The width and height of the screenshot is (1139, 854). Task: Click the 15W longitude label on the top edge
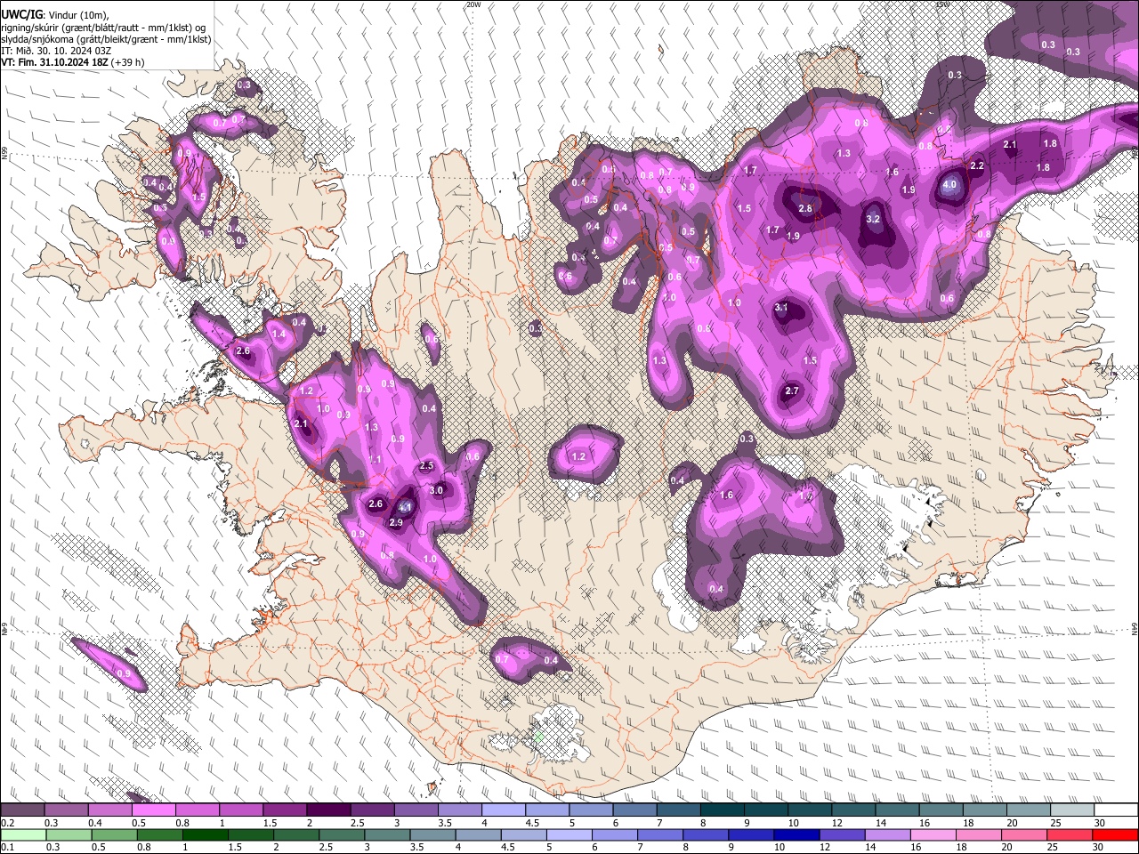pos(942,4)
